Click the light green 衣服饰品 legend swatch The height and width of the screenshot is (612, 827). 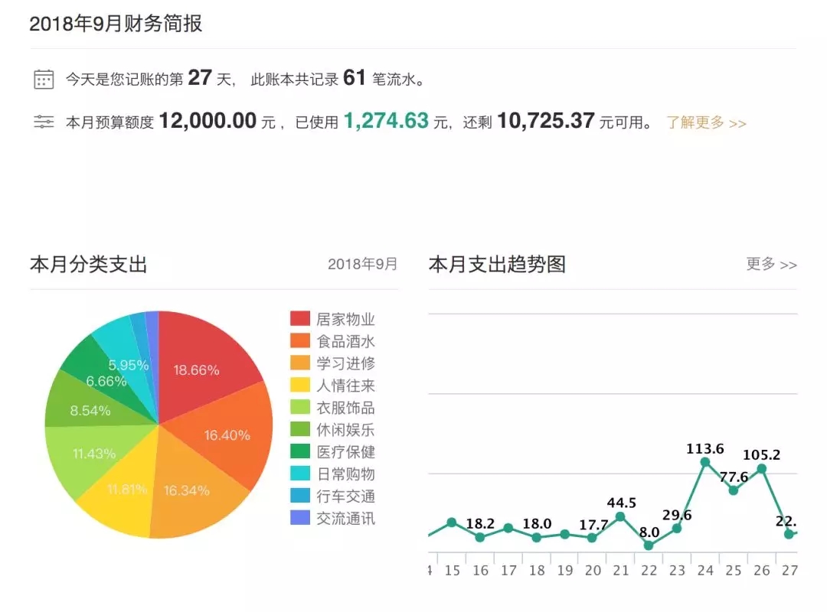coord(300,407)
